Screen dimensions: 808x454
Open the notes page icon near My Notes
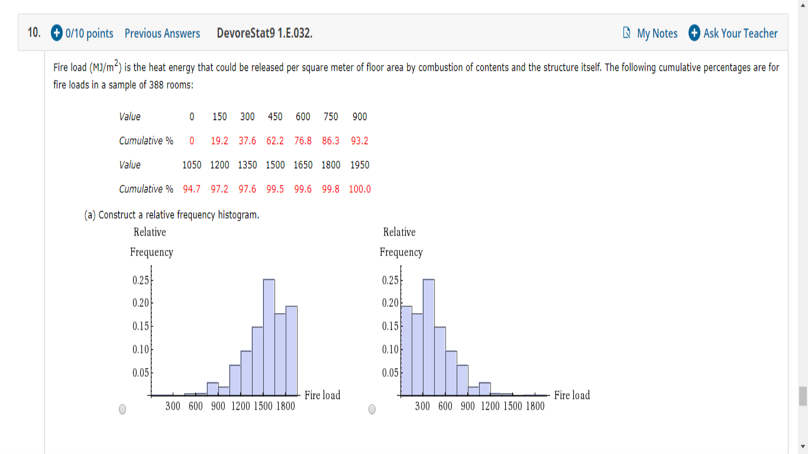[x=625, y=34]
